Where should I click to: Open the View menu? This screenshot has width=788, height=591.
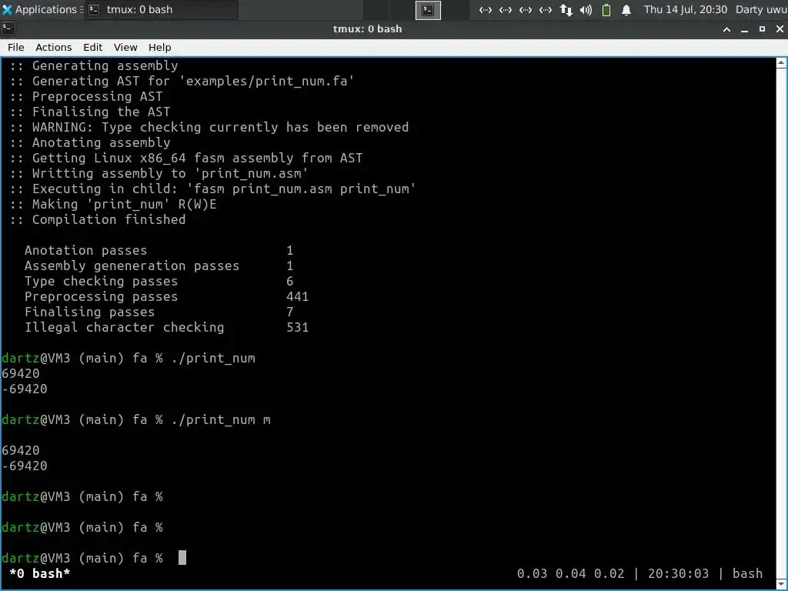(125, 47)
